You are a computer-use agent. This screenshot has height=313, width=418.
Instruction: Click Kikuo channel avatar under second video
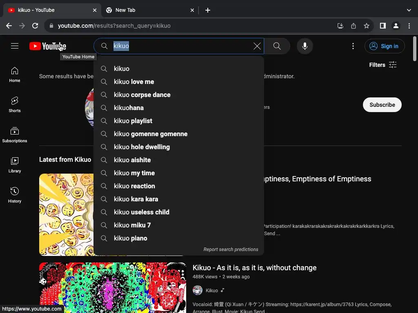pyautogui.click(x=198, y=290)
